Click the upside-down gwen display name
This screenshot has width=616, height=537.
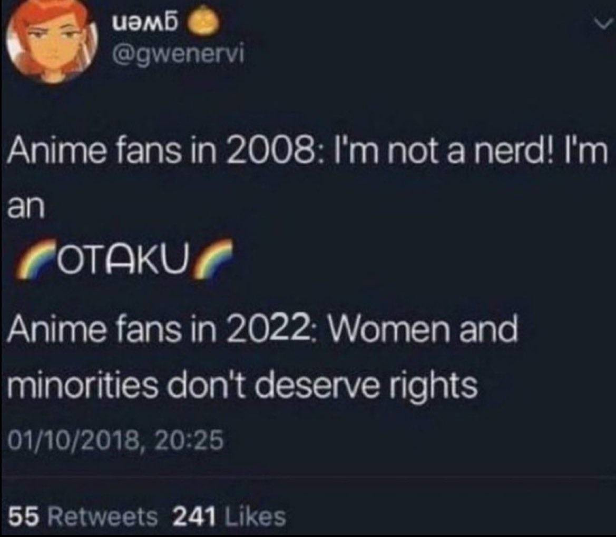click(146, 24)
